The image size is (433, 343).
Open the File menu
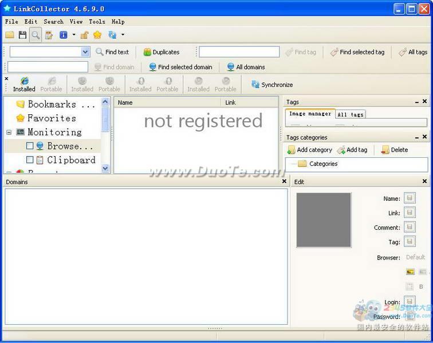pos(11,22)
